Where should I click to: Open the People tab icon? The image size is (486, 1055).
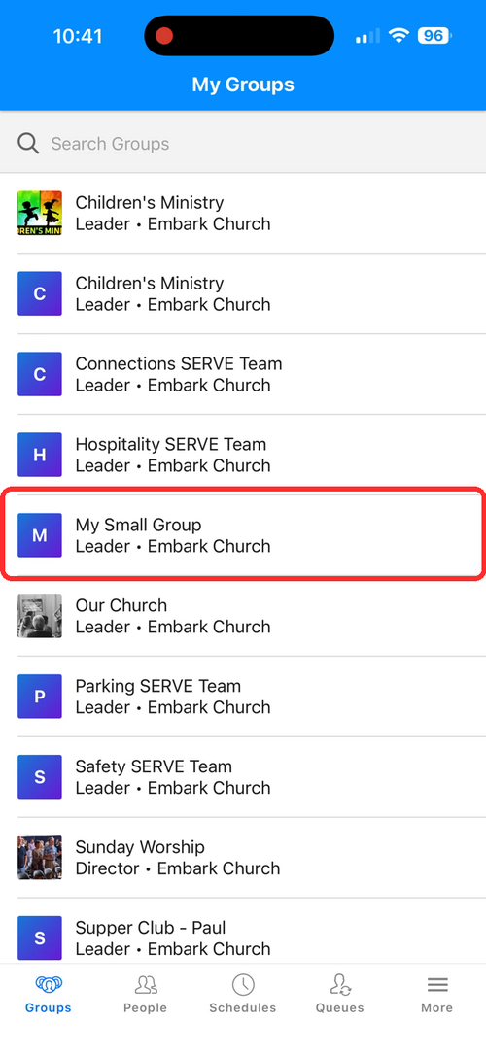[x=146, y=986]
